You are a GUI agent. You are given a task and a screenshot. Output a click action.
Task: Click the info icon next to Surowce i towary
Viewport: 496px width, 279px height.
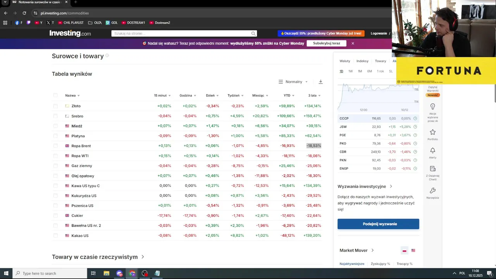(107, 55)
